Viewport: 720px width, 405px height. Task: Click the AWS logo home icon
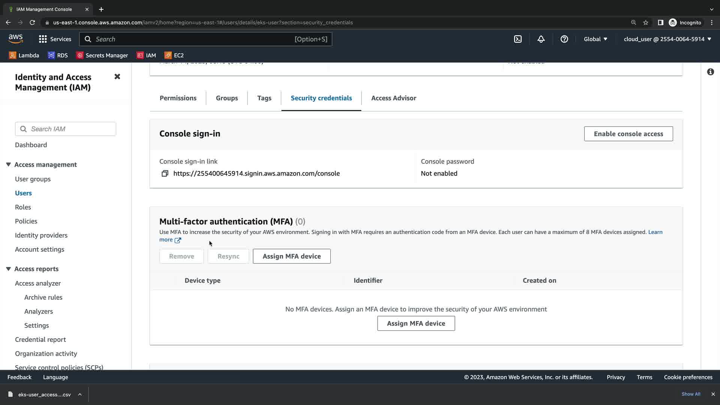click(x=16, y=39)
